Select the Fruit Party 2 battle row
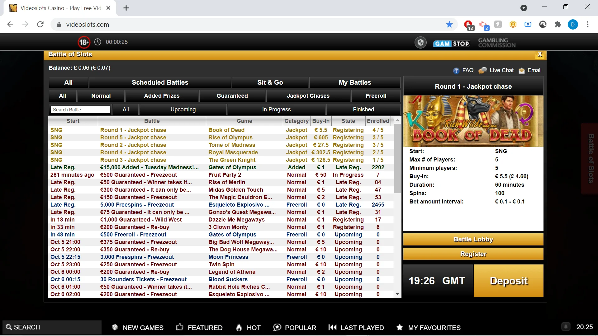 (221, 175)
